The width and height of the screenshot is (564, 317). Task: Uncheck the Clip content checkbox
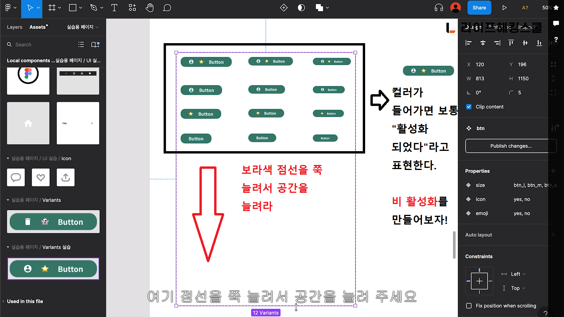pos(469,107)
